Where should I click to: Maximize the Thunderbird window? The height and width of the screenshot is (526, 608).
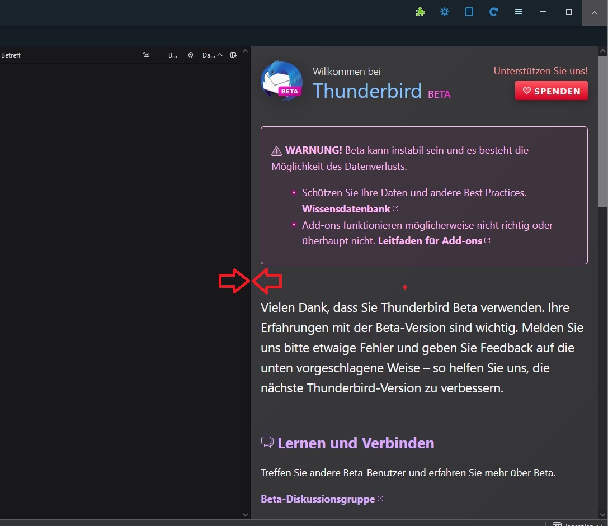coord(569,12)
